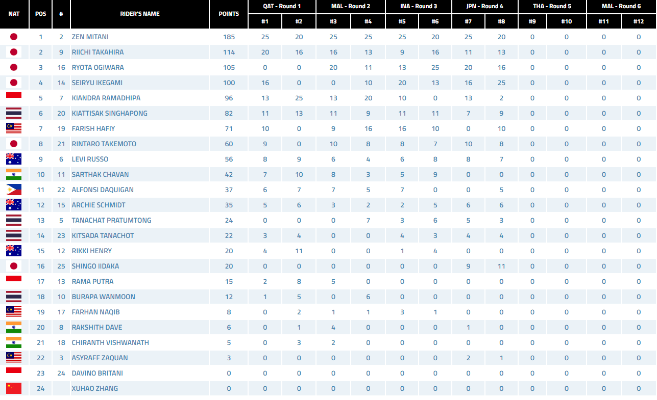Click rider name ARCHIE SCHMIDT
The image size is (657, 400).
99,205
